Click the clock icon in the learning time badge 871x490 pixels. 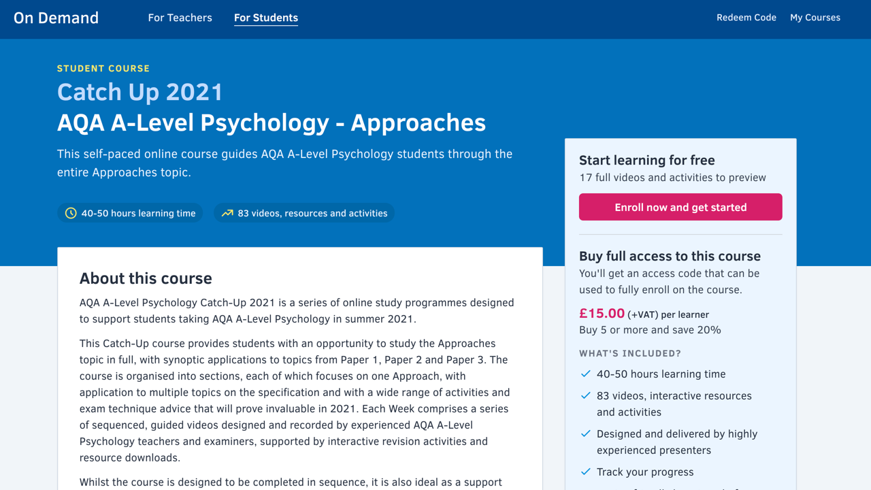coord(71,213)
